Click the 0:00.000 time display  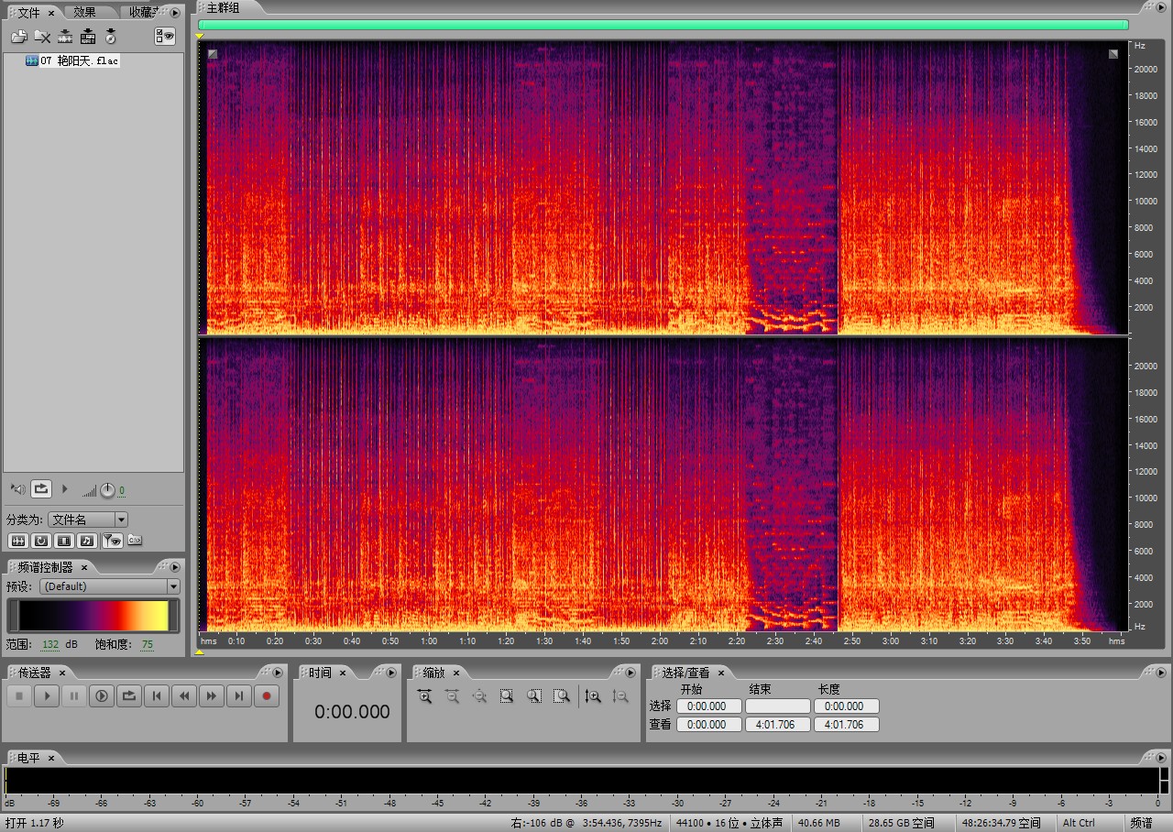coord(352,712)
